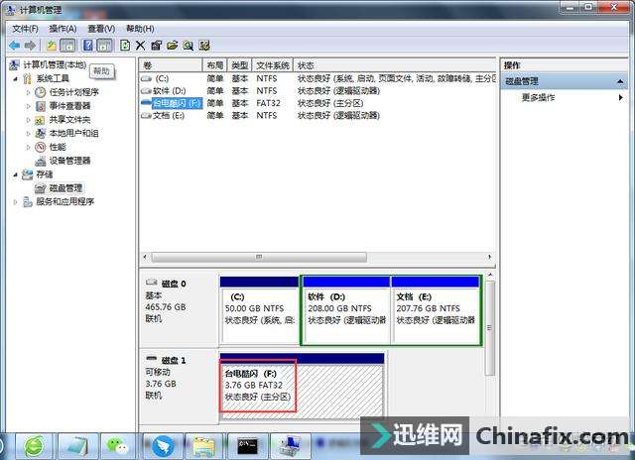
Task: Select 磁盘管理 in the tree
Action: click(x=65, y=188)
